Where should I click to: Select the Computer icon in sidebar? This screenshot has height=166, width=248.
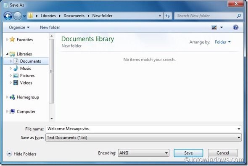[12, 111]
